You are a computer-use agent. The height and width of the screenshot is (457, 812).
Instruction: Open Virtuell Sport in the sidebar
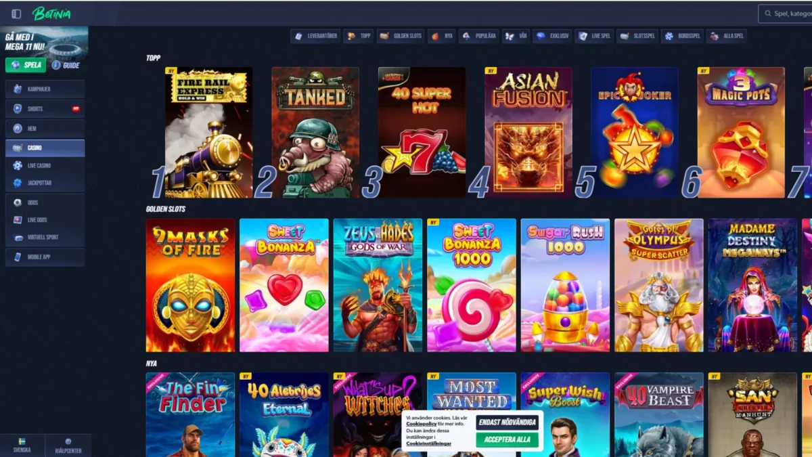click(x=45, y=238)
